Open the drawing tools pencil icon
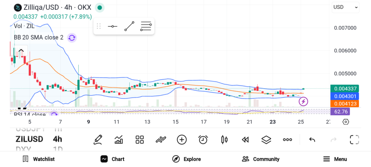371x167 pixels. 97,139
